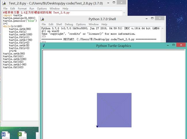Open Edit menu in Test_2.8.py editor

point(13,9)
